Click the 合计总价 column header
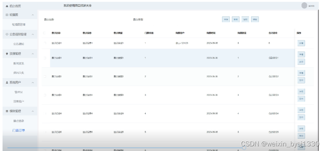The image size is (325, 151). click(273, 33)
